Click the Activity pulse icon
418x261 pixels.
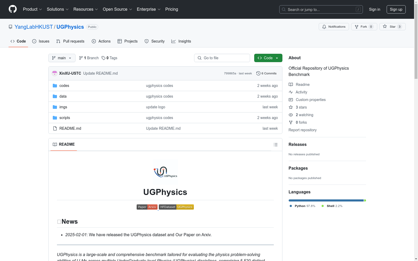pyautogui.click(x=291, y=92)
